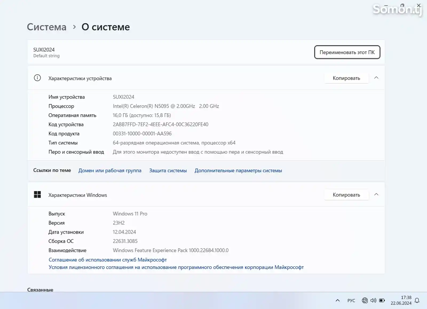Select processor value Intel(R) Celeron(R) N5095
This screenshot has height=309, width=427.
pyautogui.click(x=166, y=106)
